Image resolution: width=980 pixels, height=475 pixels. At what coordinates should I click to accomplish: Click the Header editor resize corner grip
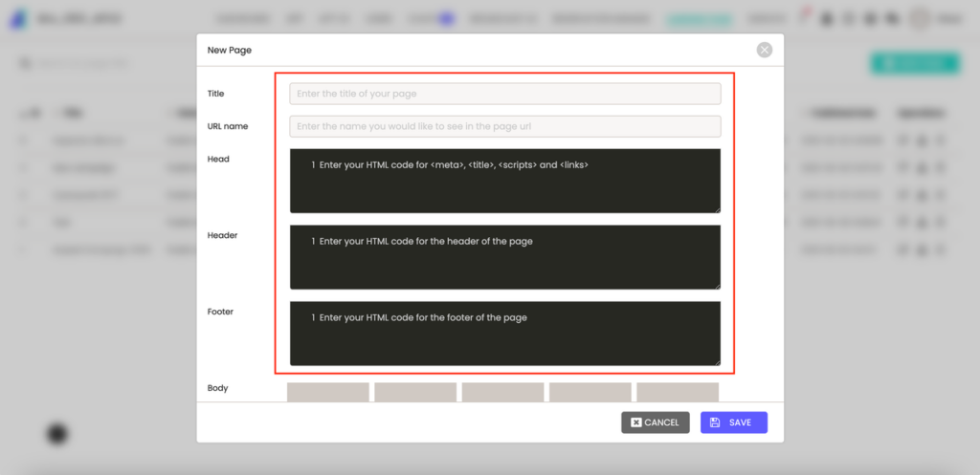717,286
